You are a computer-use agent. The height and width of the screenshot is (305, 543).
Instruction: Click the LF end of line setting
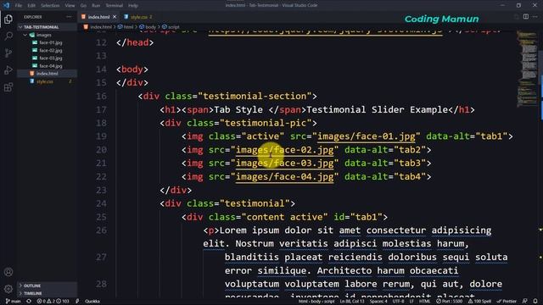point(411,302)
